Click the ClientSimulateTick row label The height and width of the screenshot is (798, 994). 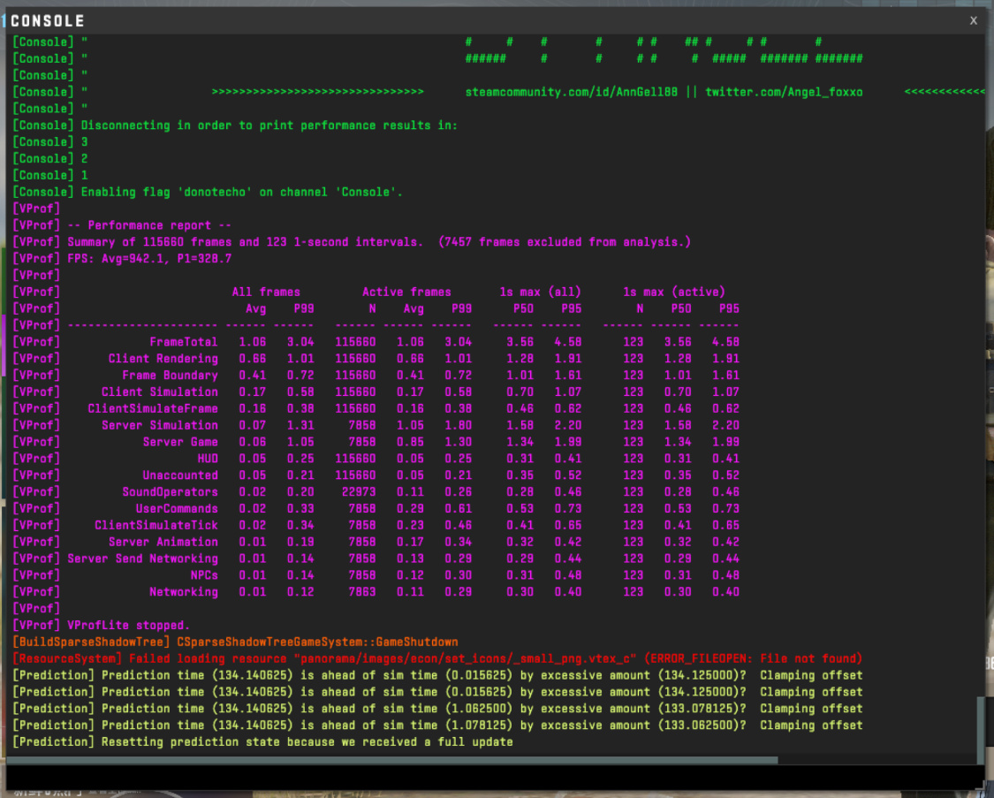tap(156, 525)
